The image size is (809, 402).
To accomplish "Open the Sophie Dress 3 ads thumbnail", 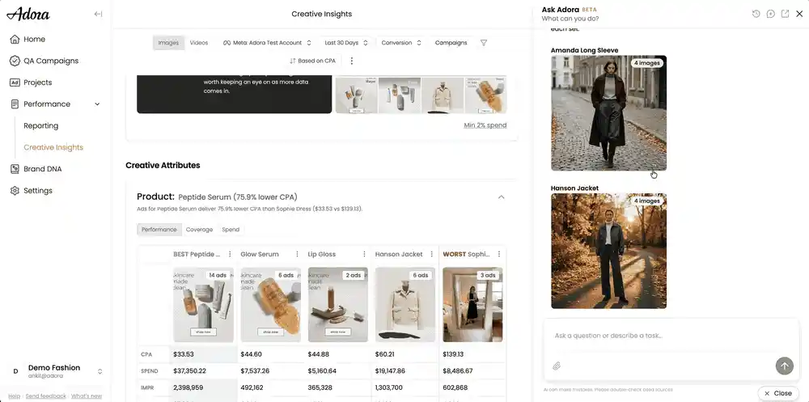I will (472, 304).
